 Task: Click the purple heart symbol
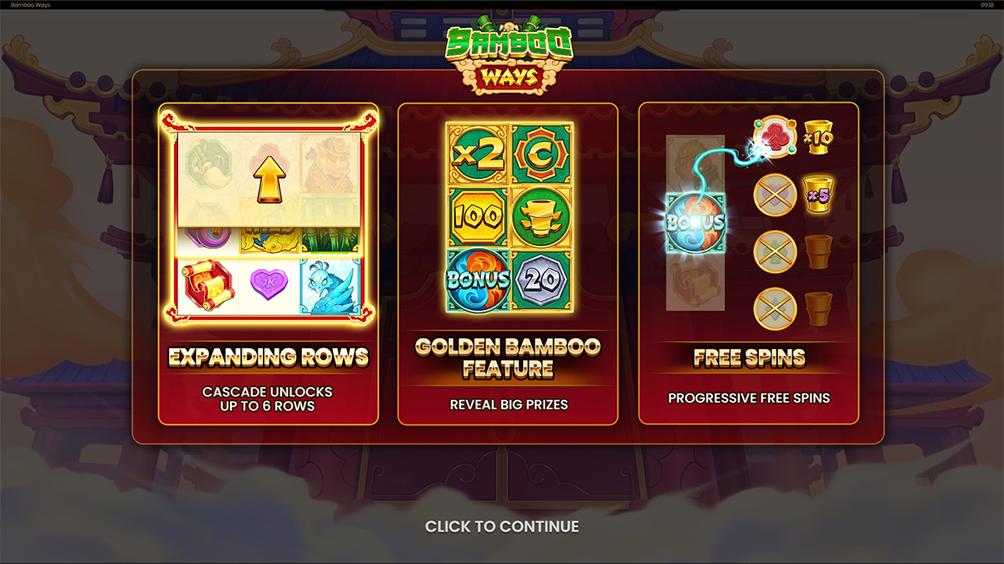269,286
